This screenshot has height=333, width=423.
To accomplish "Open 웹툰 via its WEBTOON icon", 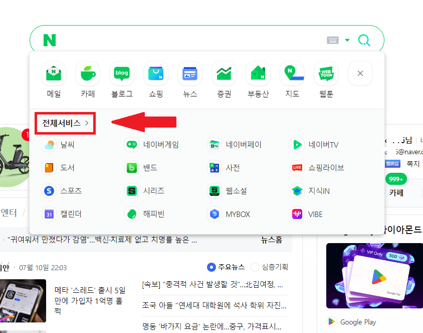I will pyautogui.click(x=326, y=73).
